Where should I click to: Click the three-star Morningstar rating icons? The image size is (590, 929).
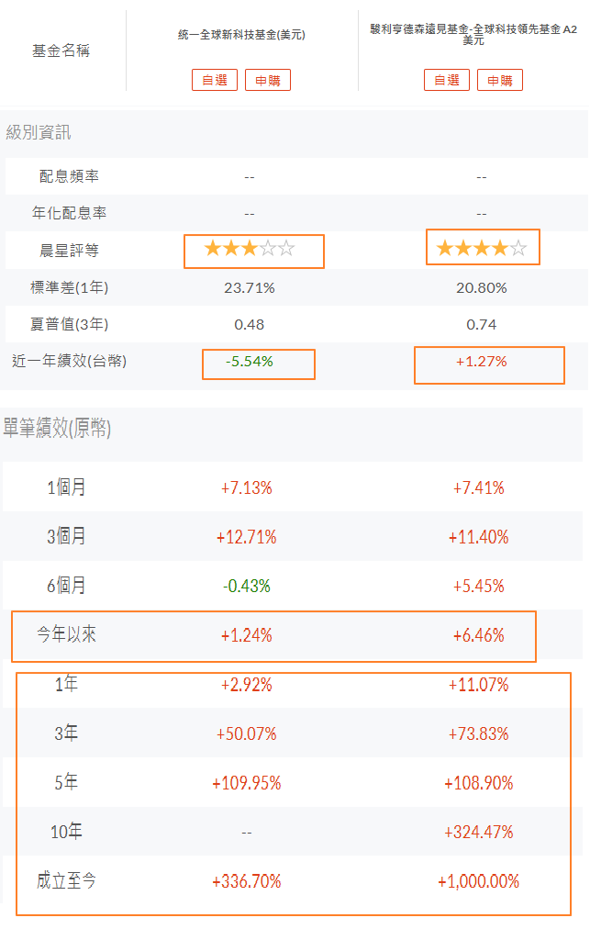(250, 248)
